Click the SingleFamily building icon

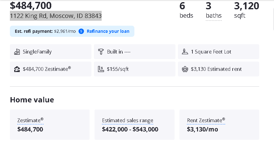[x=17, y=52]
